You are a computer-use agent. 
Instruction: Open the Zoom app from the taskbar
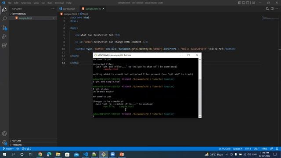tap(112, 154)
